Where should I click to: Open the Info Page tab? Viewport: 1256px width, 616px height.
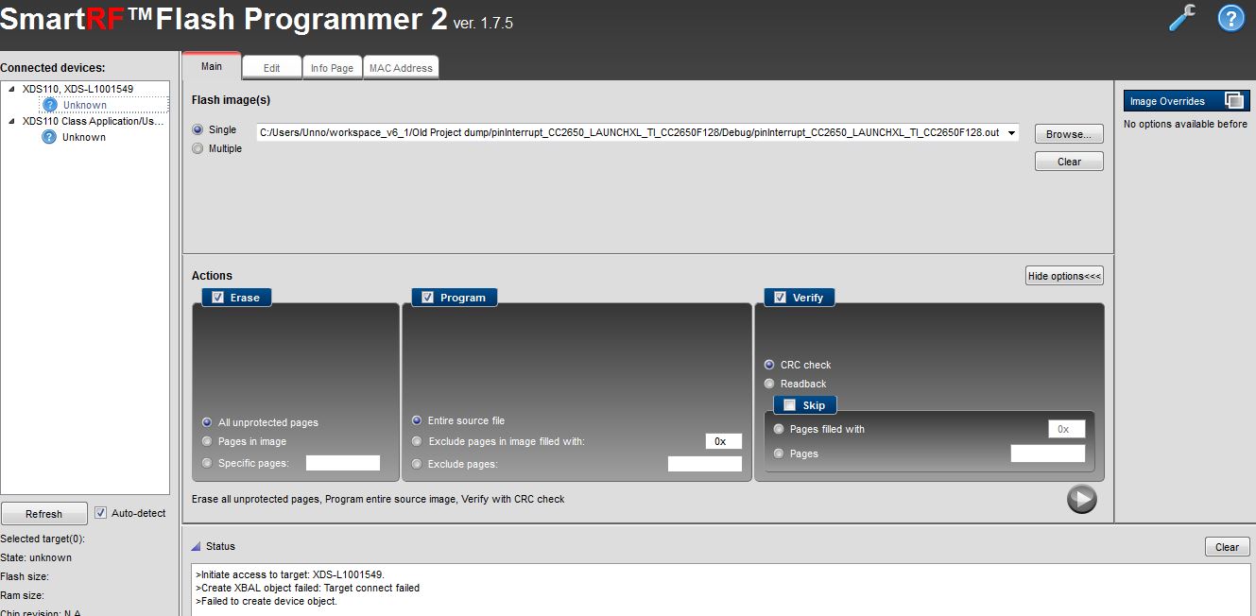coord(332,68)
